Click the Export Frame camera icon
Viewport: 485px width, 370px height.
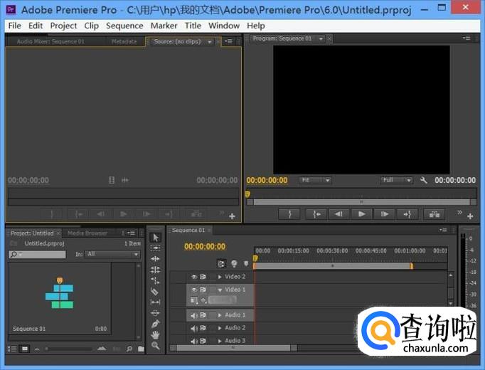(x=432, y=213)
